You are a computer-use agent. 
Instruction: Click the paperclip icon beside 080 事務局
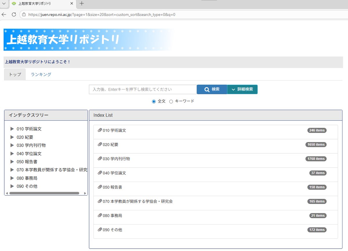pyautogui.click(x=100, y=216)
